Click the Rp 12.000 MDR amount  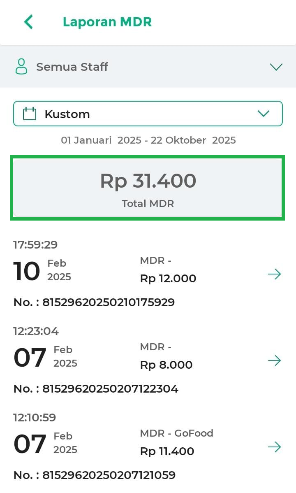click(168, 279)
